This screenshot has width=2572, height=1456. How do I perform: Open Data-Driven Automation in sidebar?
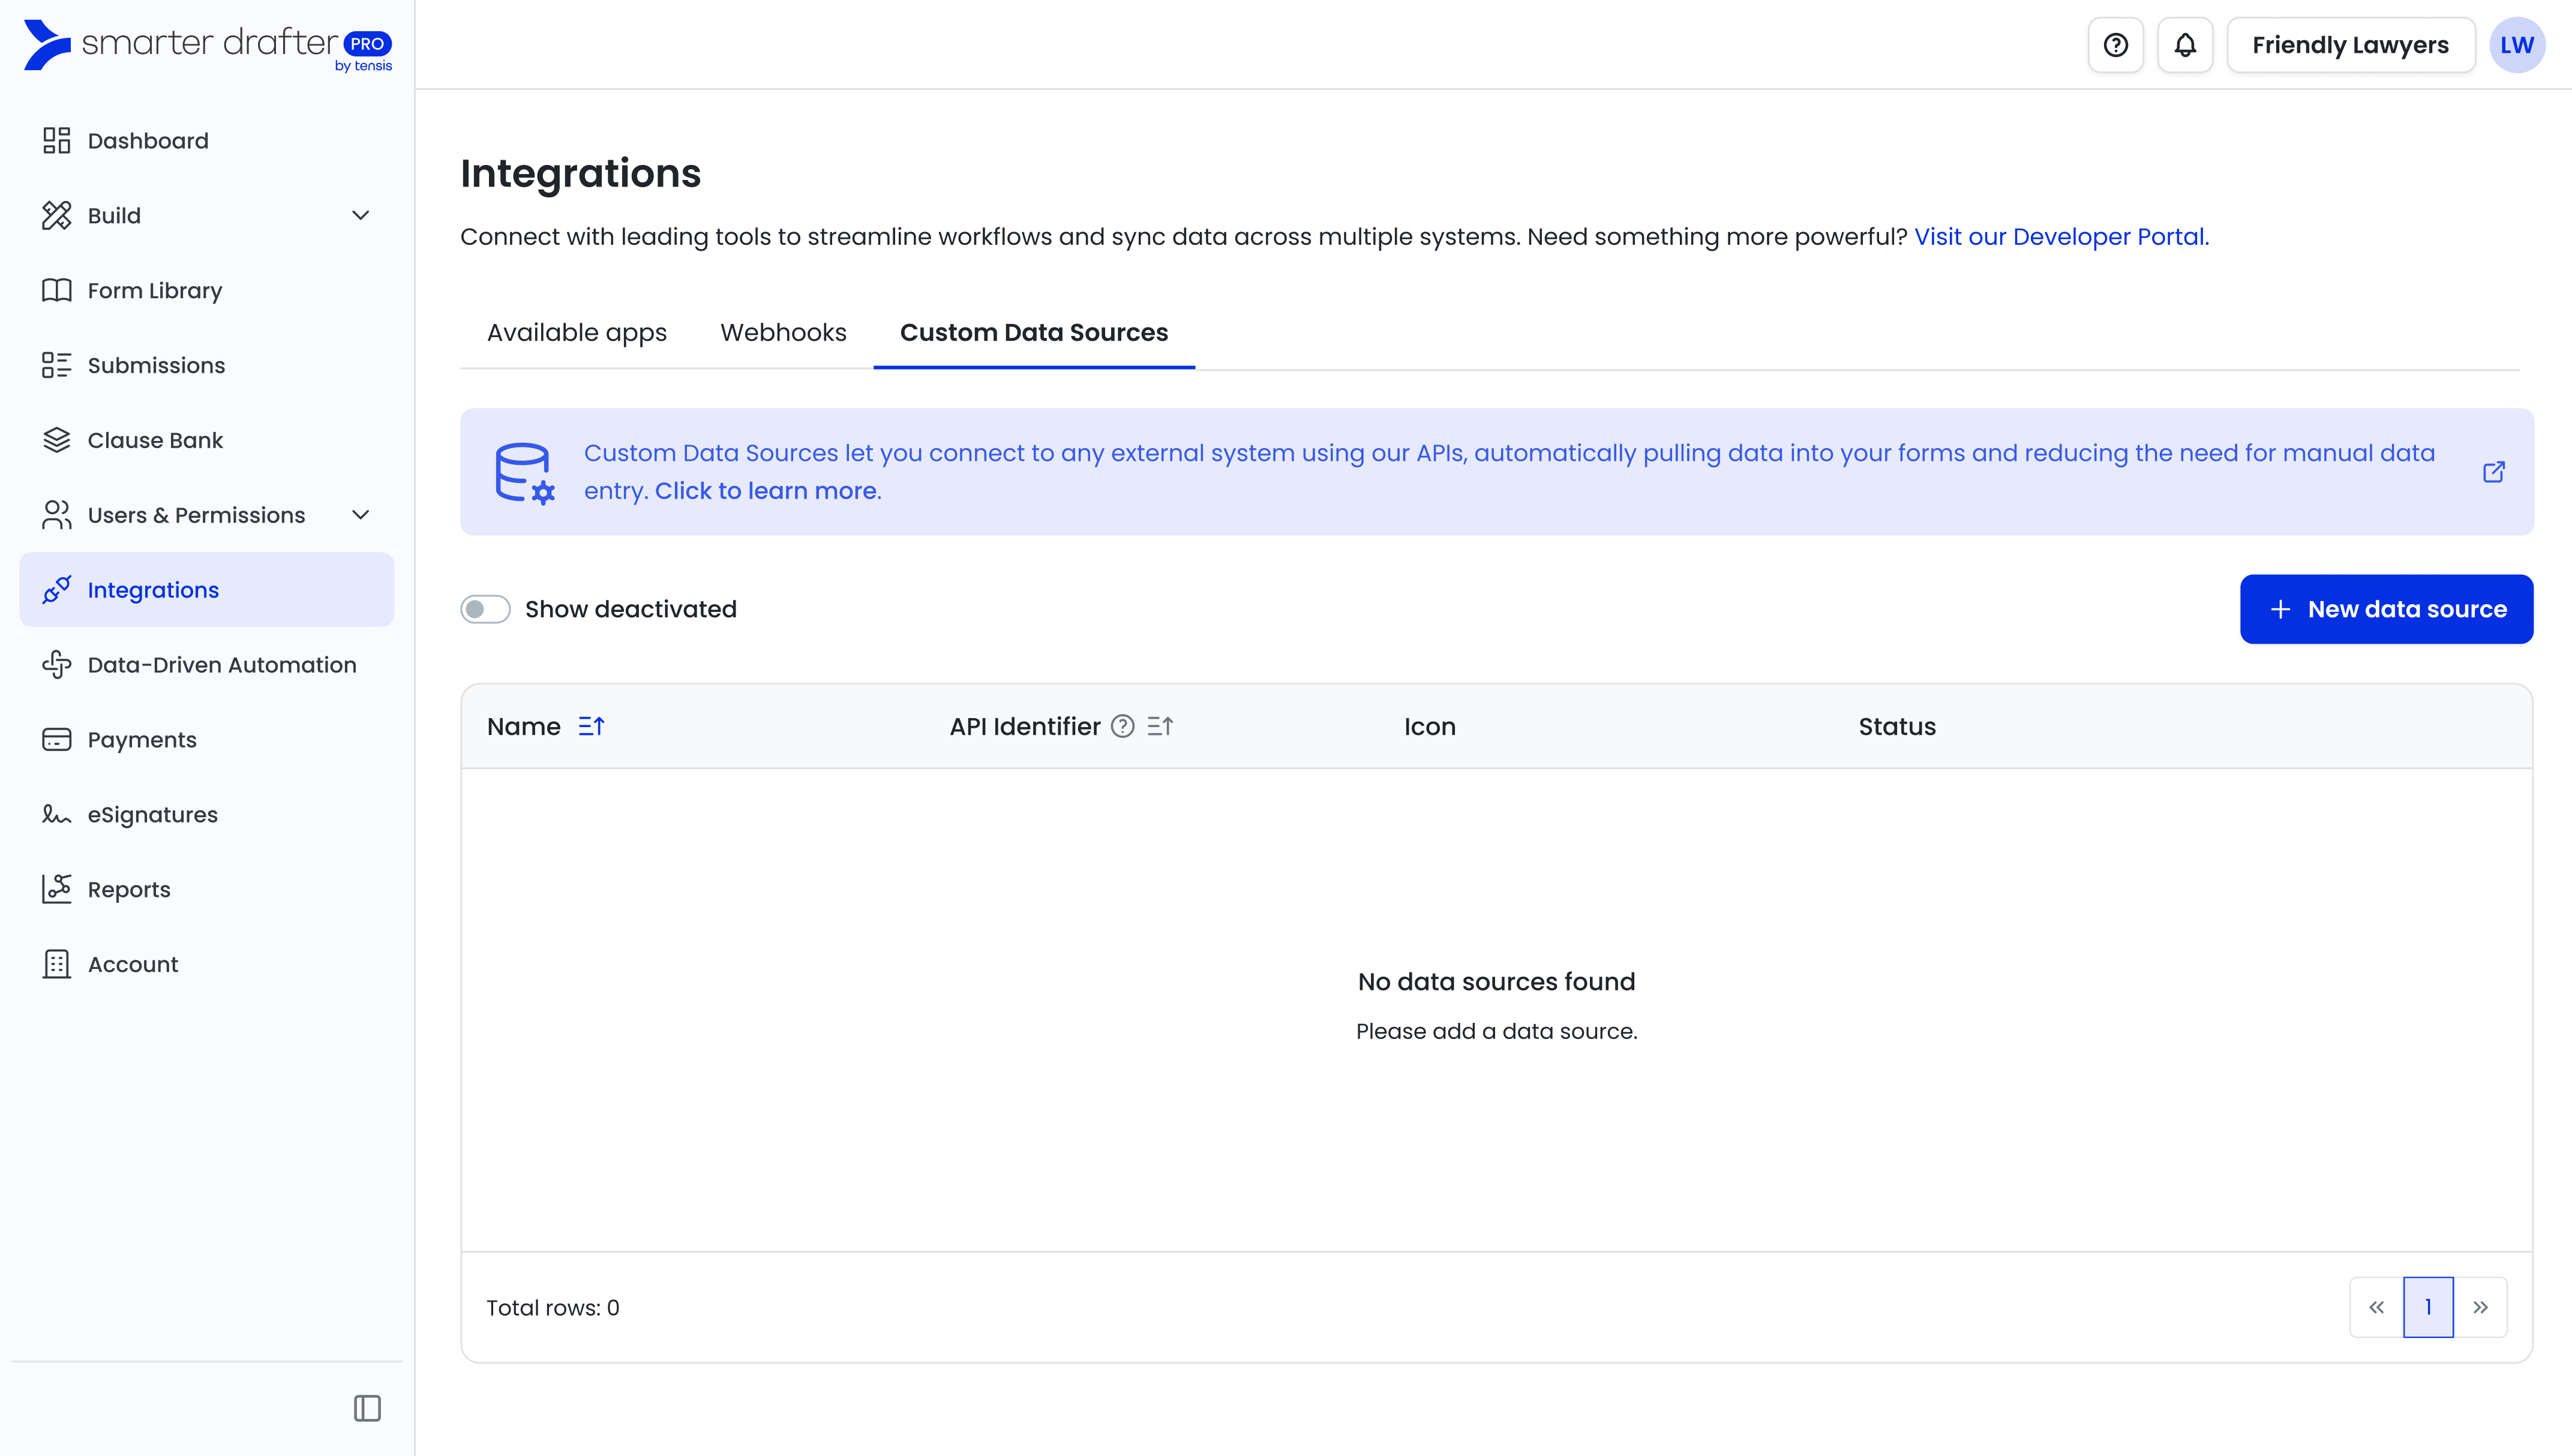(x=221, y=665)
